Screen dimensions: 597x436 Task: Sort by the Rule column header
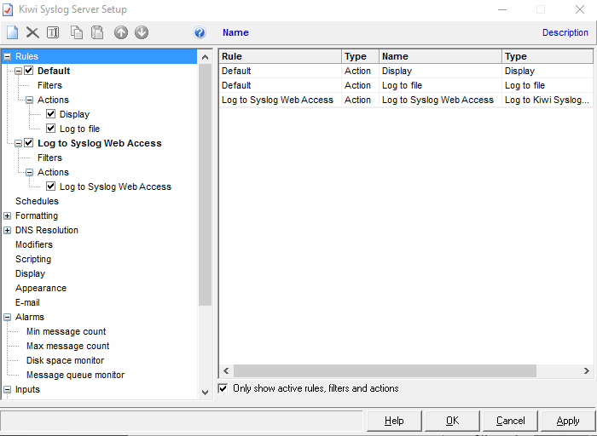point(281,56)
